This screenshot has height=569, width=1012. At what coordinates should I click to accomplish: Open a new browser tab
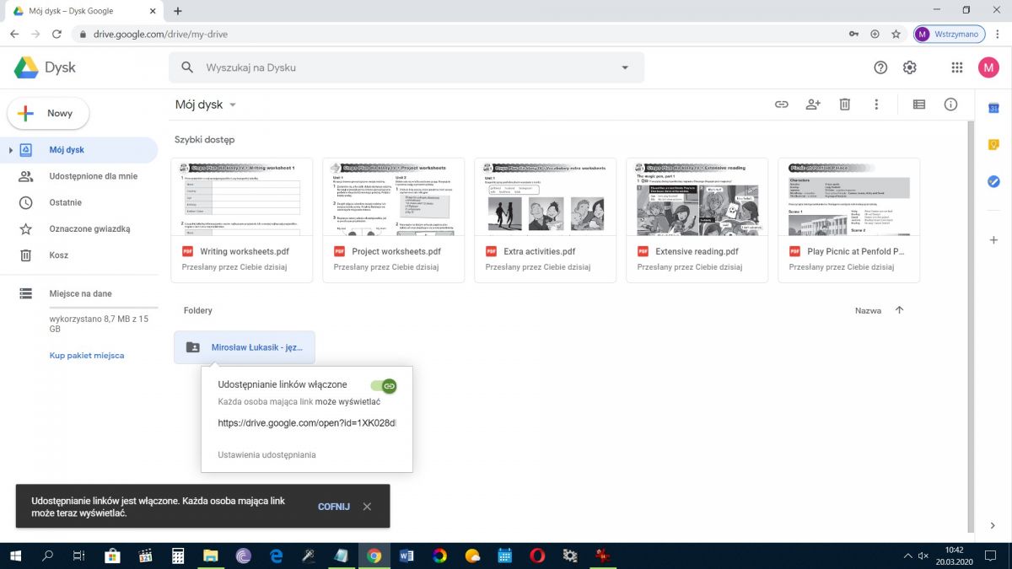(178, 11)
